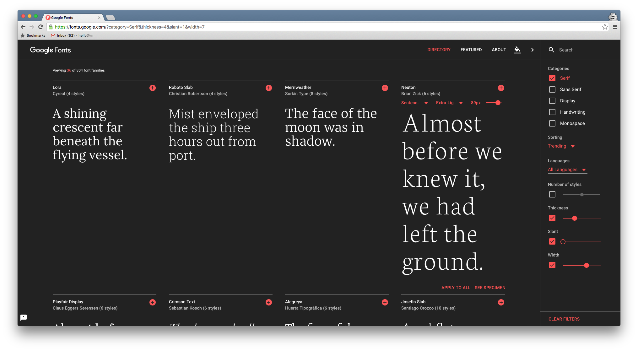Click Apply To All for Neuton

456,288
